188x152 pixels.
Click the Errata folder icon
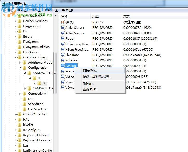[x=19, y=37]
